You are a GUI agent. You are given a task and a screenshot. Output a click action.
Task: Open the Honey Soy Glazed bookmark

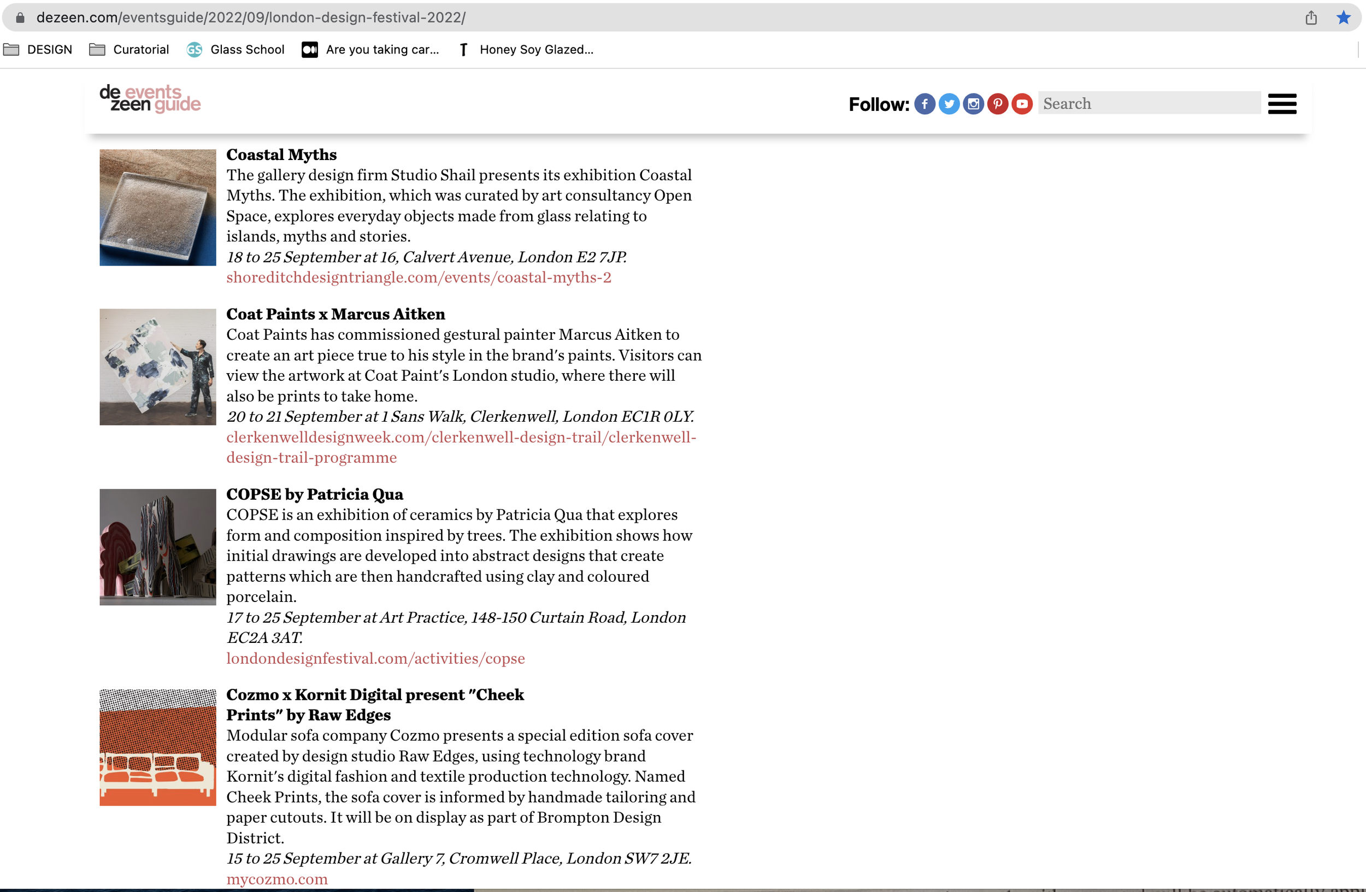(526, 50)
